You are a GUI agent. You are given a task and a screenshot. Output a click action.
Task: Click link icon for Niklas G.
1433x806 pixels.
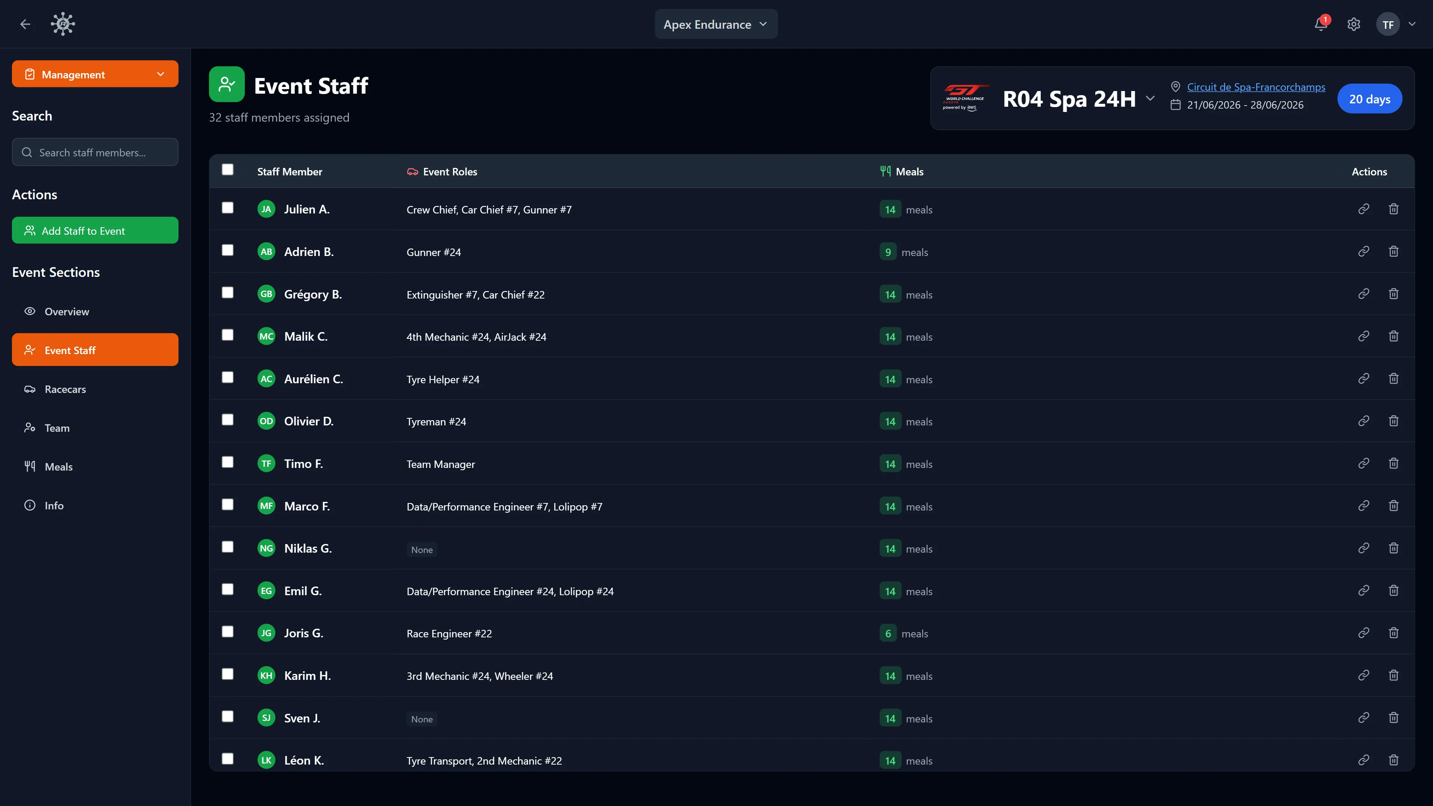point(1364,549)
